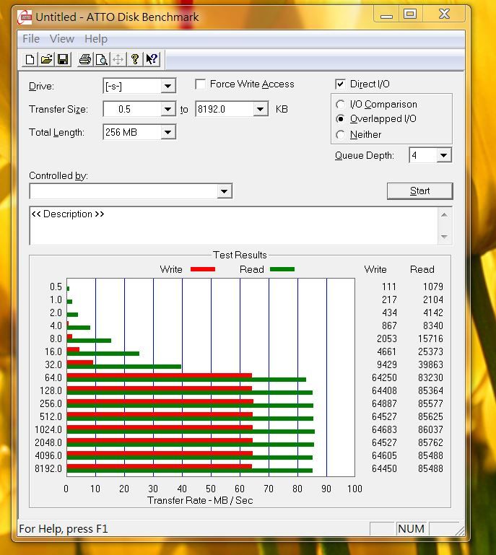Enable Force Write Access checkbox

pos(201,84)
